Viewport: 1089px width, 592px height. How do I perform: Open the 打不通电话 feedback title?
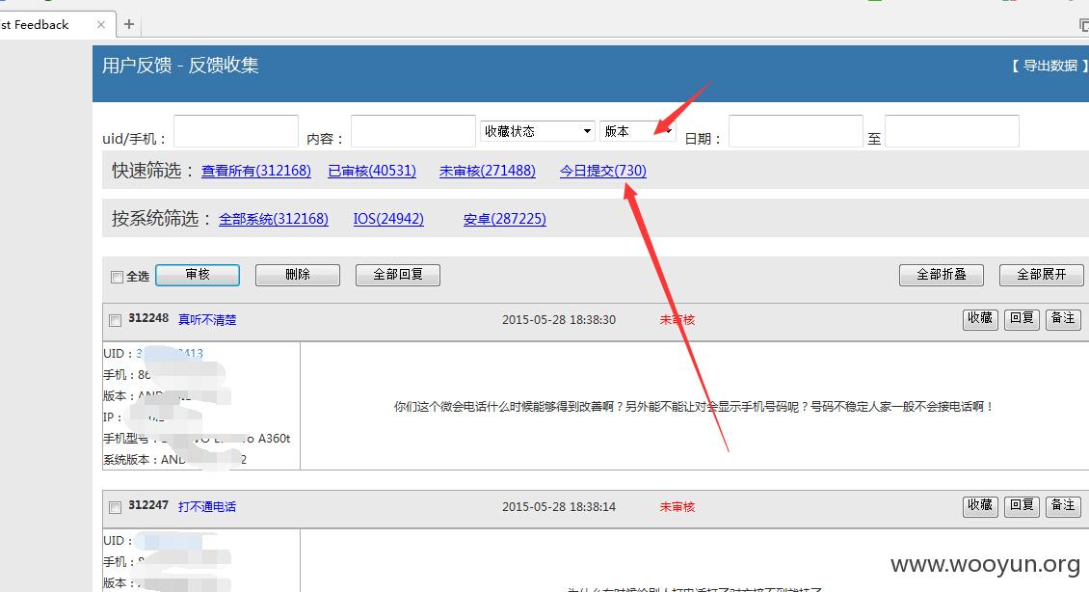(207, 506)
